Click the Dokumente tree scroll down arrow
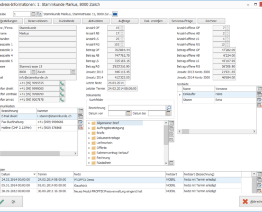The image size is (262, 212). pos(166,163)
